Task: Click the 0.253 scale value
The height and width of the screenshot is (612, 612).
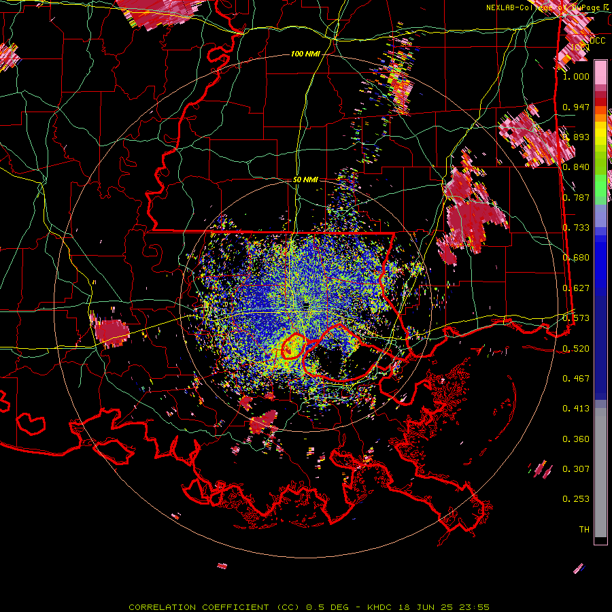Action: tap(576, 499)
